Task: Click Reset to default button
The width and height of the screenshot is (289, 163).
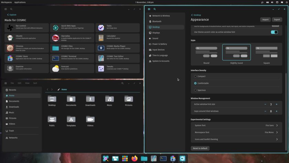Action: point(200,148)
